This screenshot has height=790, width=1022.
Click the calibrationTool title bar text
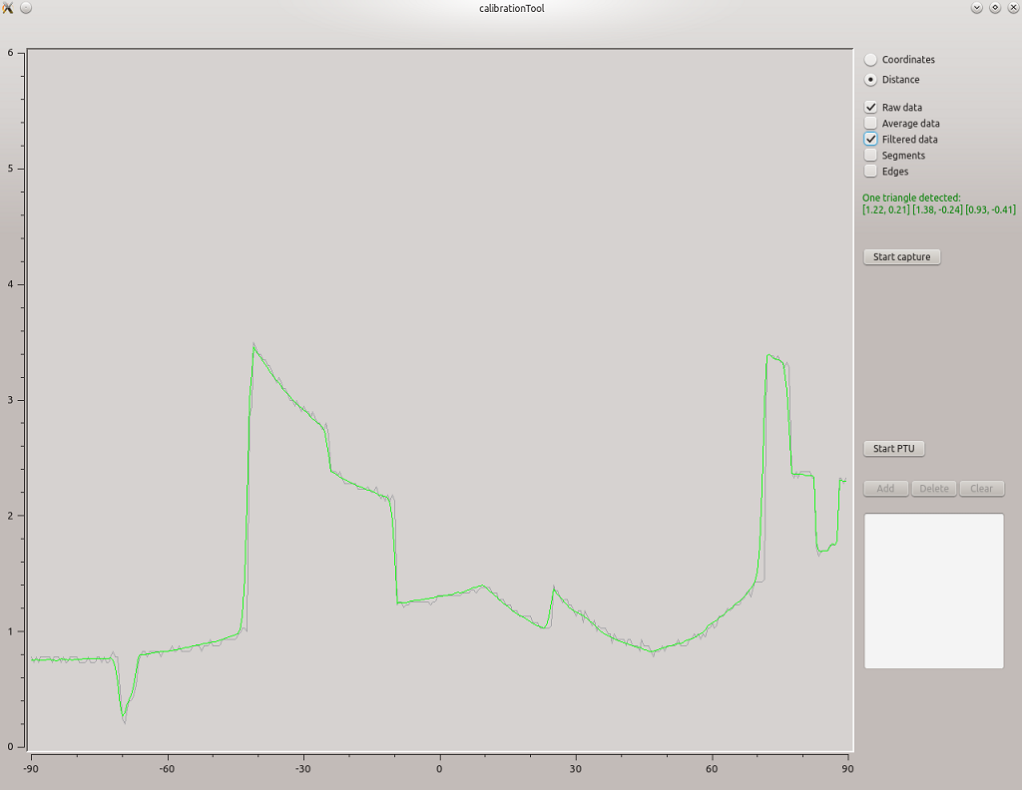pos(511,9)
